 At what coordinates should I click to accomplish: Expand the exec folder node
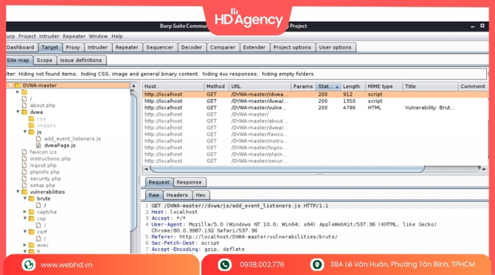pyautogui.click(x=25, y=245)
